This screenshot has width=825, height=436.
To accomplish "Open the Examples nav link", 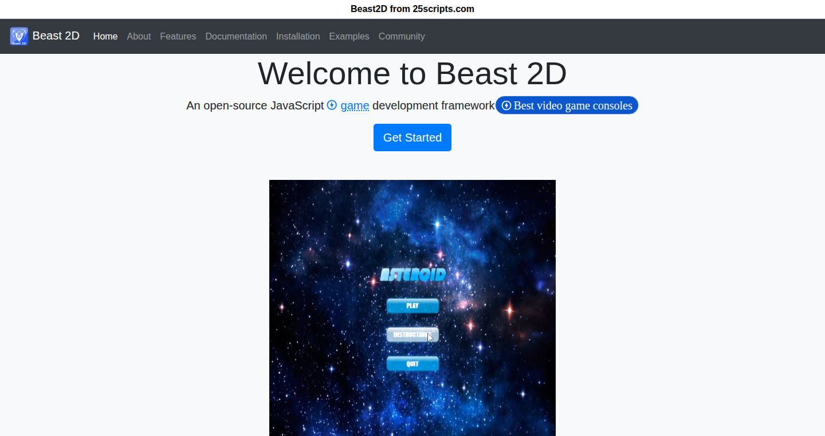I will tap(349, 36).
